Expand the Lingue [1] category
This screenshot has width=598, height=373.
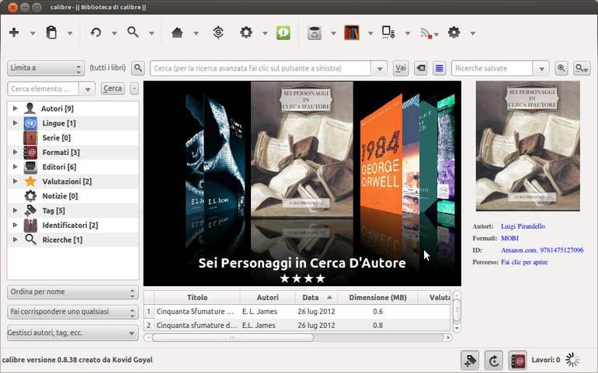[x=15, y=123]
